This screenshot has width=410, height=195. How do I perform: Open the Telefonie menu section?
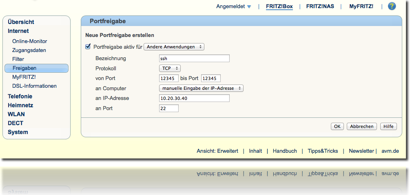coord(20,96)
